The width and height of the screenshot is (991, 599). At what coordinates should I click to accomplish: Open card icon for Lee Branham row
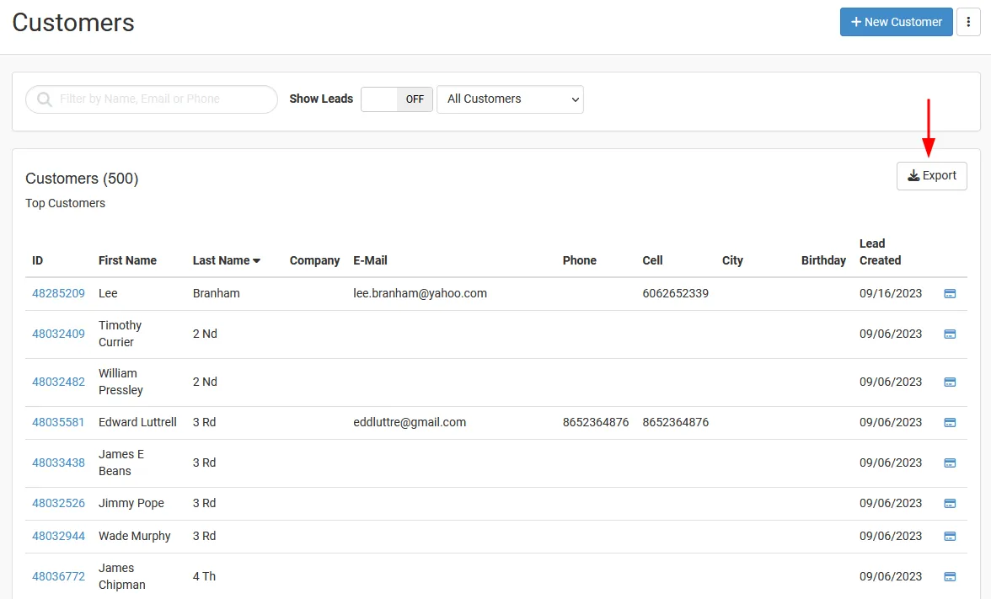pyautogui.click(x=949, y=294)
